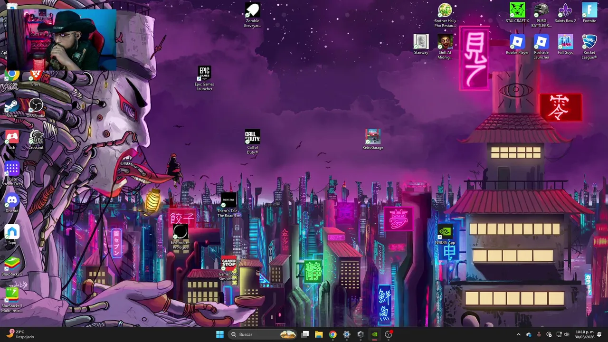
Task: Open the Google Chrome desktop shortcut
Action: 11,81
